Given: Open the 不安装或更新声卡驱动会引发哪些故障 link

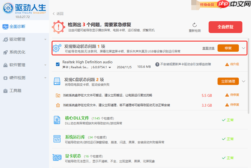Looking at the screenshot, I should (185, 64).
